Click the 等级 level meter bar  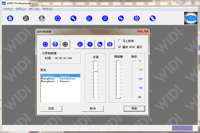(x=134, y=80)
